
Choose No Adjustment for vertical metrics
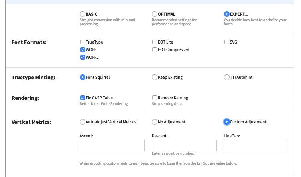pos(155,122)
